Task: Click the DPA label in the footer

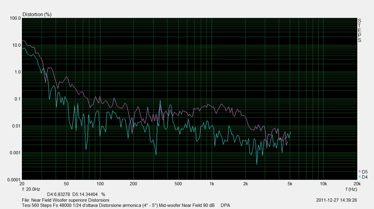Action: (225, 205)
